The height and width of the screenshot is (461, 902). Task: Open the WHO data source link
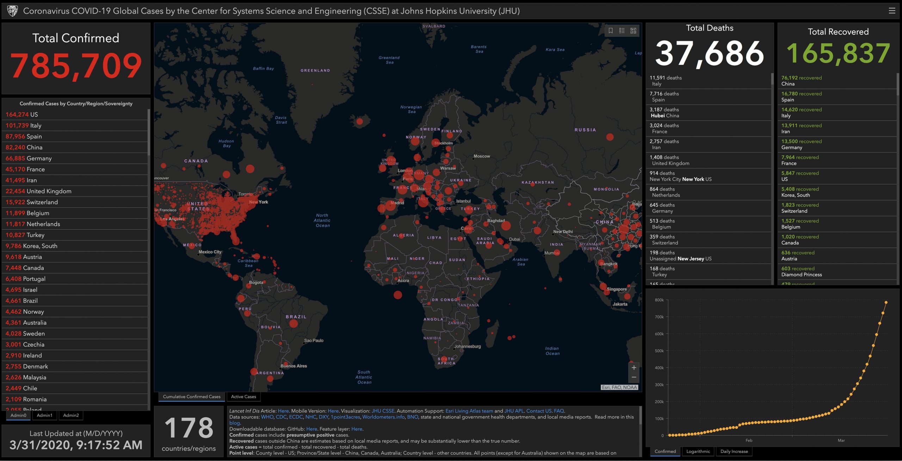point(267,417)
